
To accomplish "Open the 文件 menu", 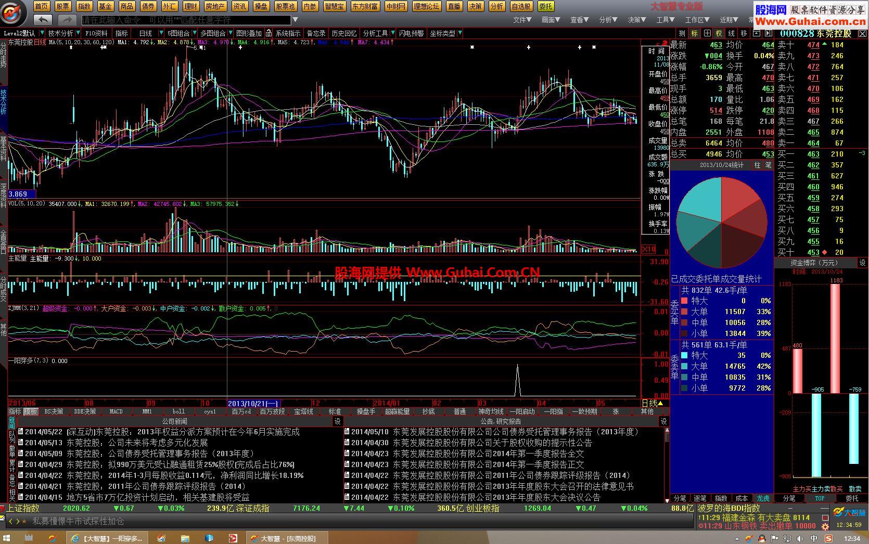I will [x=522, y=20].
